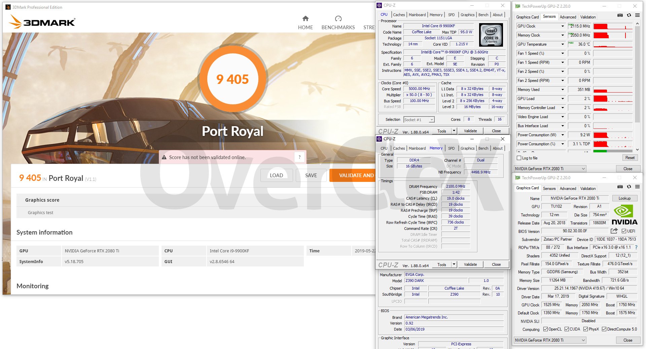Screen dimensions: 646x349
Task: Switch to Caches tab in top CPU-Z window
Action: 399,15
